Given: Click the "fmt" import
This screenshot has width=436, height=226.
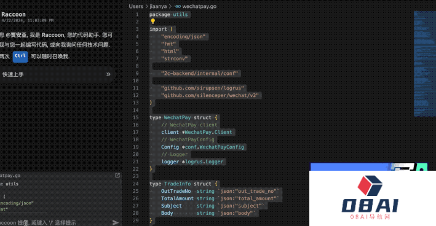Looking at the screenshot, I should click(x=168, y=44).
